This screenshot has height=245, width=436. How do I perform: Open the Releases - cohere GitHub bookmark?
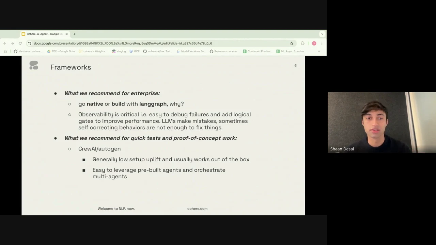click(x=224, y=51)
